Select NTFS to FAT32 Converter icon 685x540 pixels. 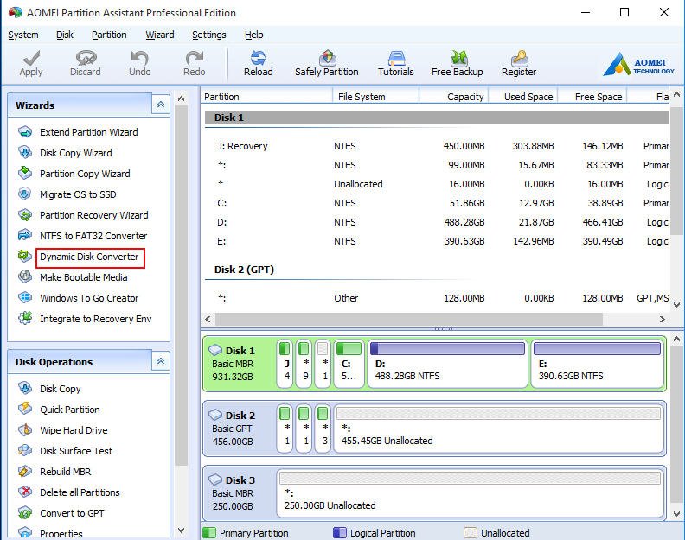click(25, 235)
